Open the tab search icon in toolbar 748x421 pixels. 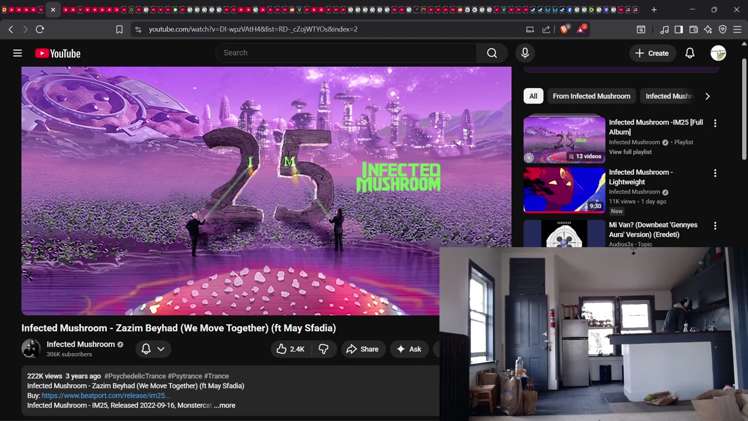pyautogui.click(x=641, y=29)
